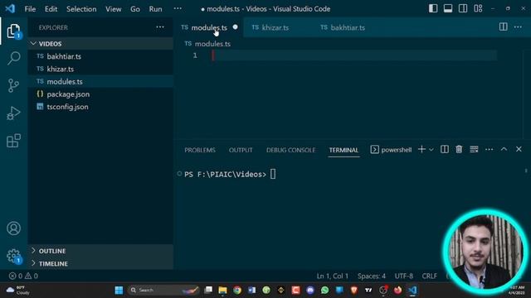
Task: Open File Explorer from taskbar
Action: (x=222, y=291)
